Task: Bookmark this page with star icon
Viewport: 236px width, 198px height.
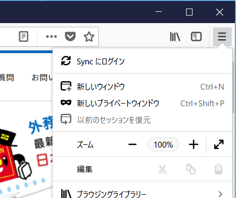Action: pyautogui.click(x=89, y=36)
